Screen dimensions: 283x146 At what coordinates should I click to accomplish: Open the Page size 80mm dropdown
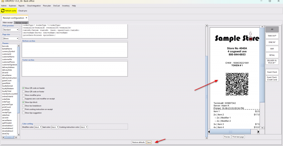point(11,39)
